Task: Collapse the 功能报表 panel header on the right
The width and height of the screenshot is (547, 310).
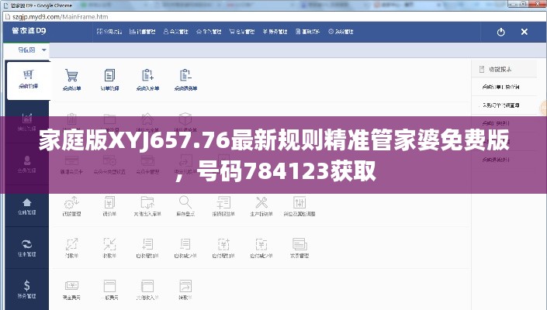Action: click(x=504, y=67)
